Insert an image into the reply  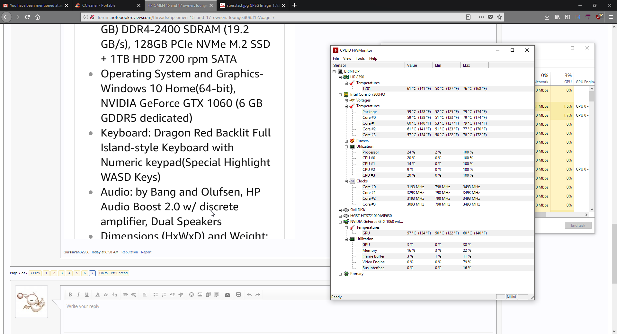200,294
